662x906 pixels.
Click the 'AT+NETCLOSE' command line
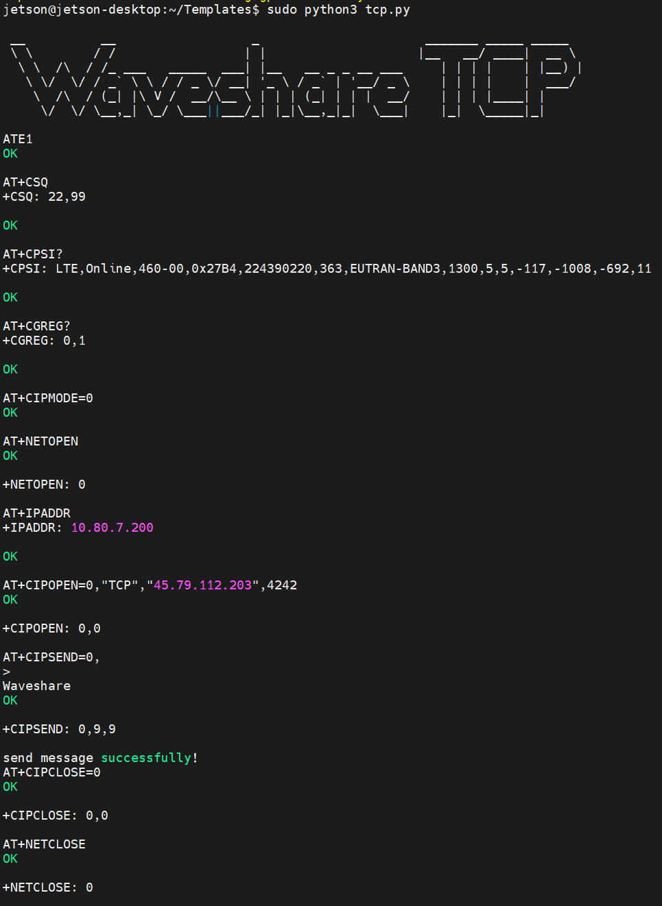(44, 844)
